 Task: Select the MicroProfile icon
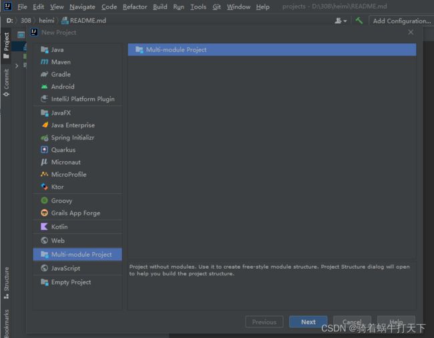[x=44, y=175]
